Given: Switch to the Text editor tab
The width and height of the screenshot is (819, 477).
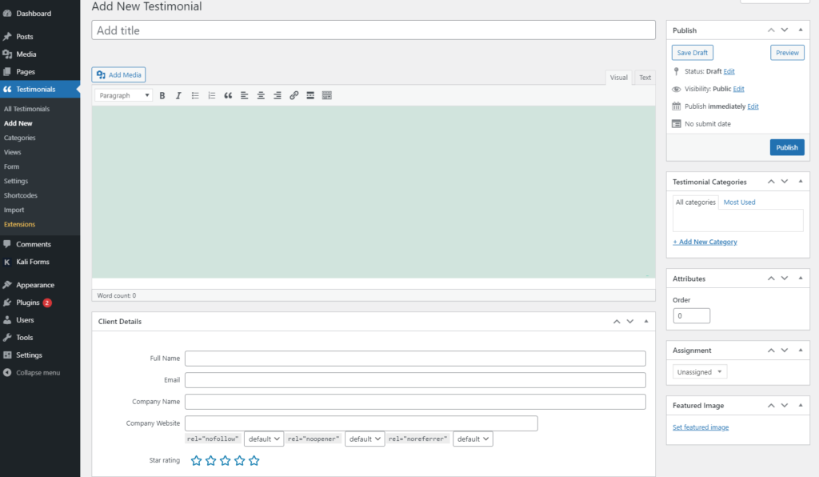Looking at the screenshot, I should pos(645,78).
